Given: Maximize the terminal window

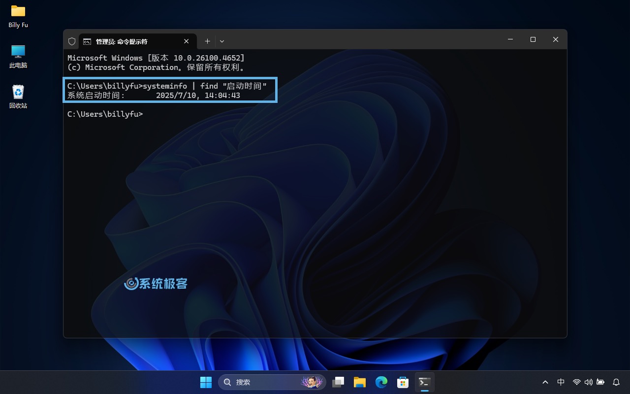Looking at the screenshot, I should pyautogui.click(x=533, y=39).
